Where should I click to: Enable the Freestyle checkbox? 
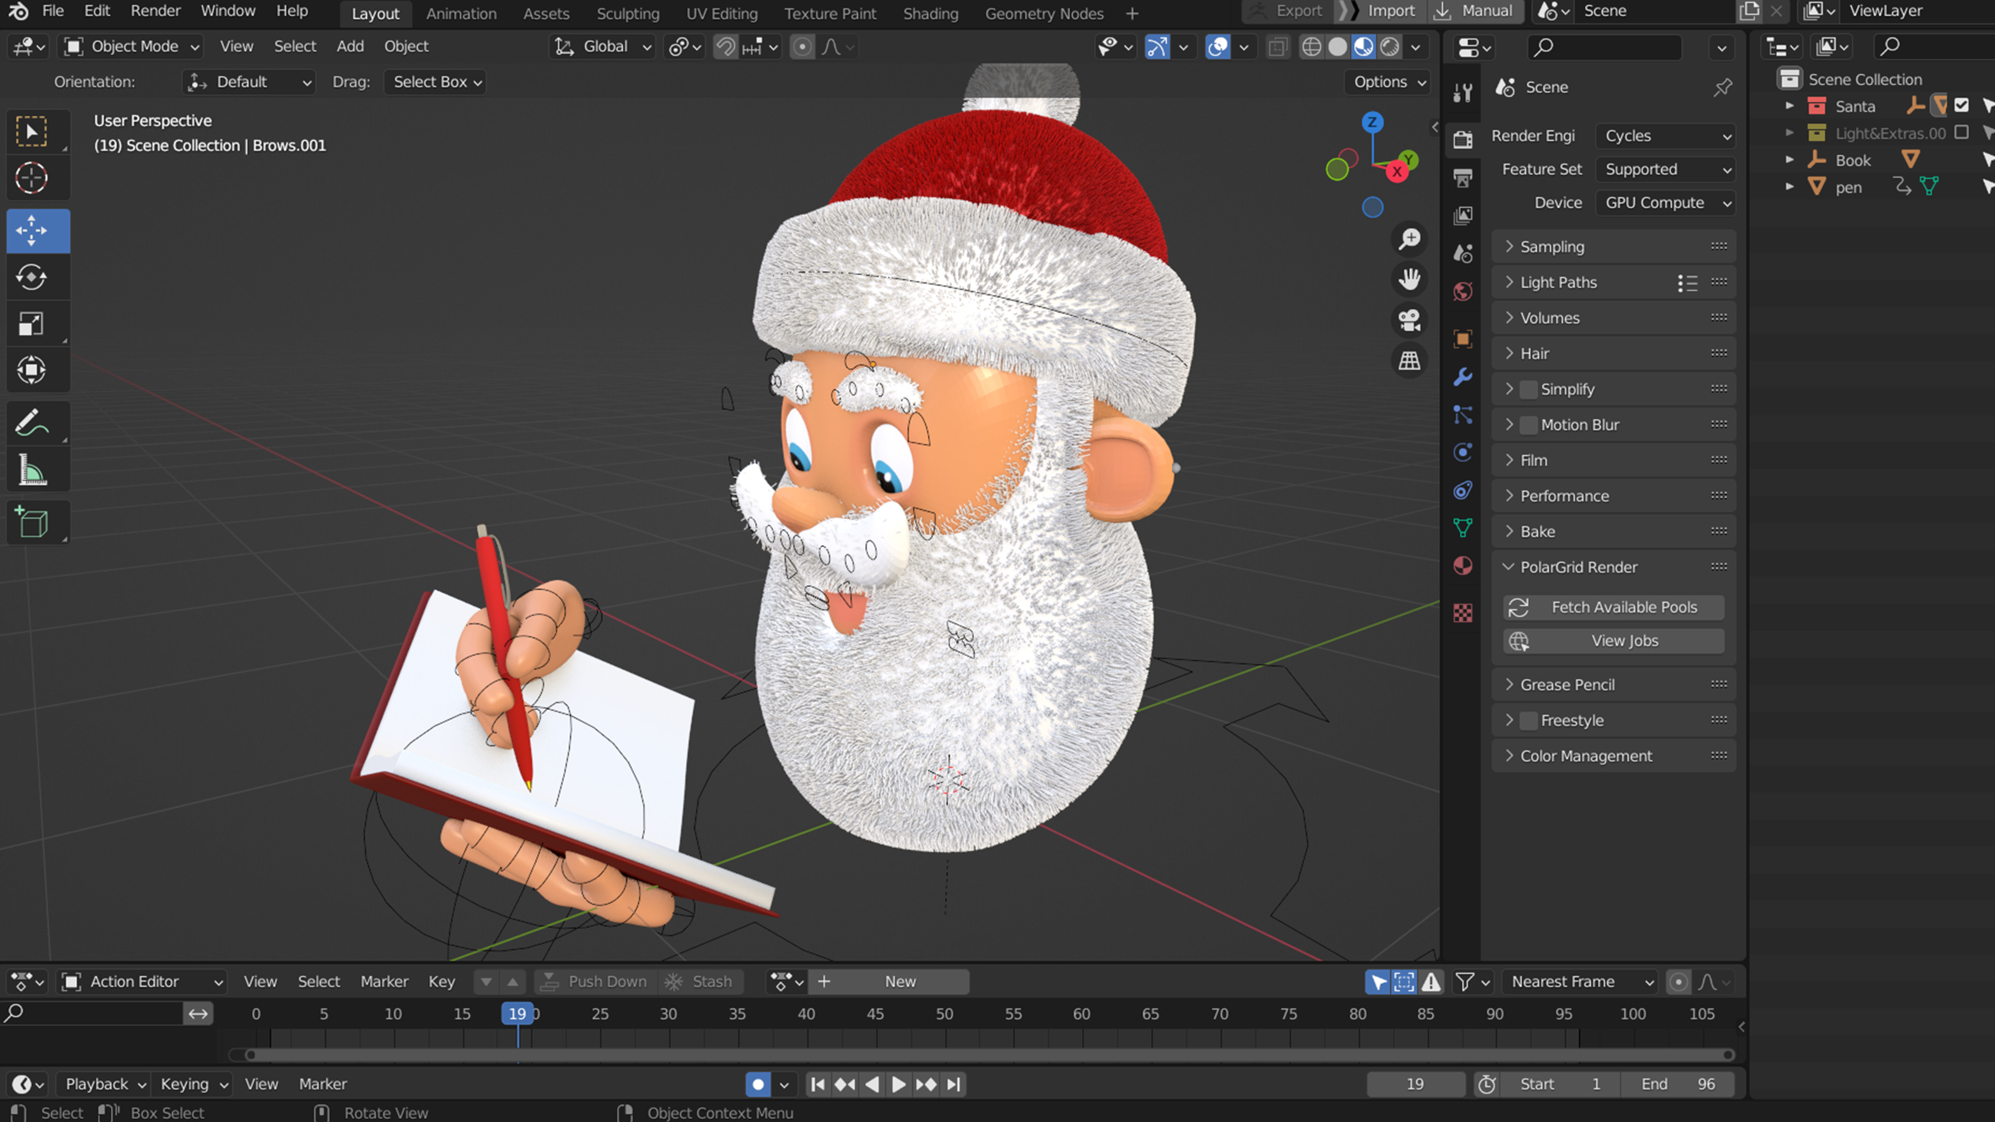[x=1528, y=721]
